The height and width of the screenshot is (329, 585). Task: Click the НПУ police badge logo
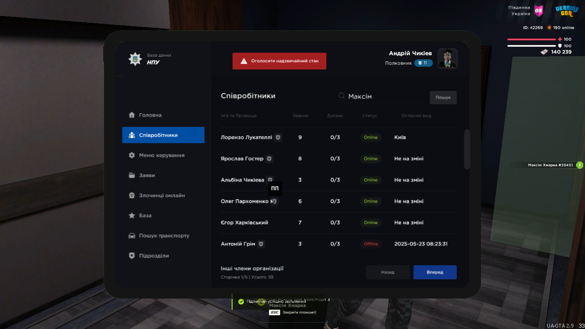coord(135,58)
